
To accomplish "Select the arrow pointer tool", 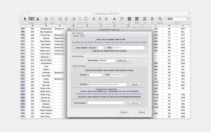I will click(x=25, y=19).
